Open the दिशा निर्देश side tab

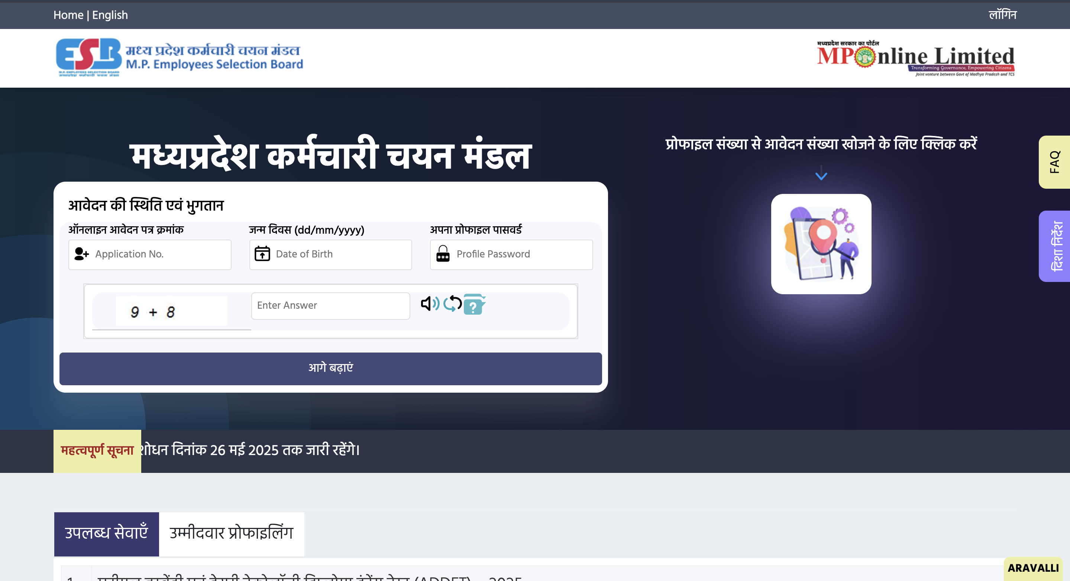pyautogui.click(x=1054, y=246)
